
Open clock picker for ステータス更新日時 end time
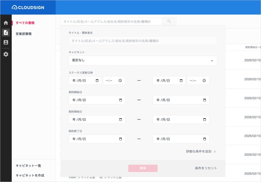[x=204, y=81]
